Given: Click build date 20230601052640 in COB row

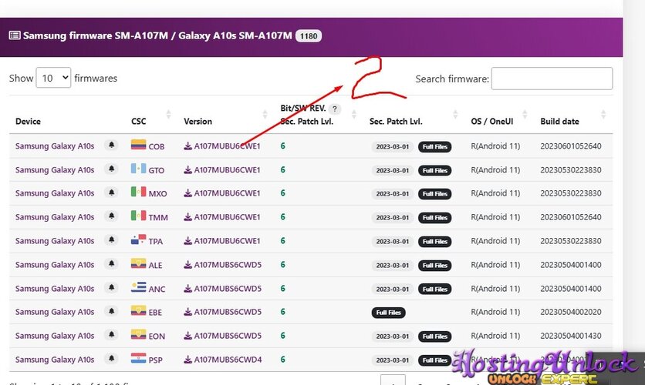Looking at the screenshot, I should click(570, 146).
